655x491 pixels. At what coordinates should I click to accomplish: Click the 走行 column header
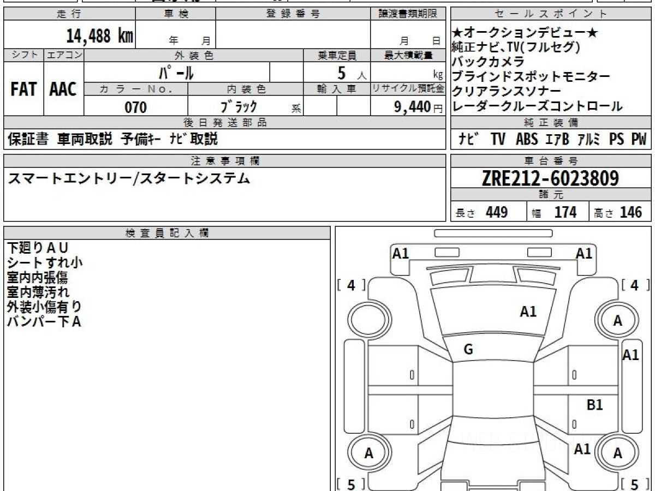coord(69,14)
